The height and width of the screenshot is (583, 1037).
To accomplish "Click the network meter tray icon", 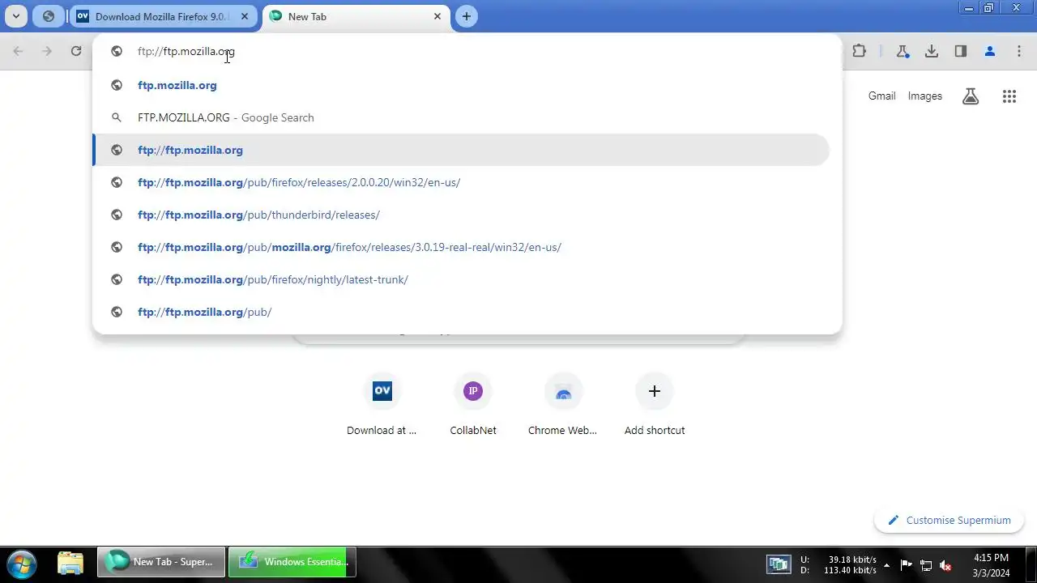I will (779, 564).
